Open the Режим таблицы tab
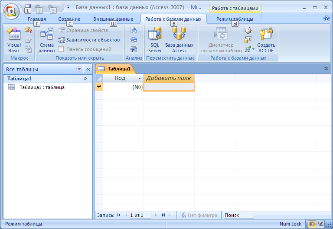 click(235, 19)
